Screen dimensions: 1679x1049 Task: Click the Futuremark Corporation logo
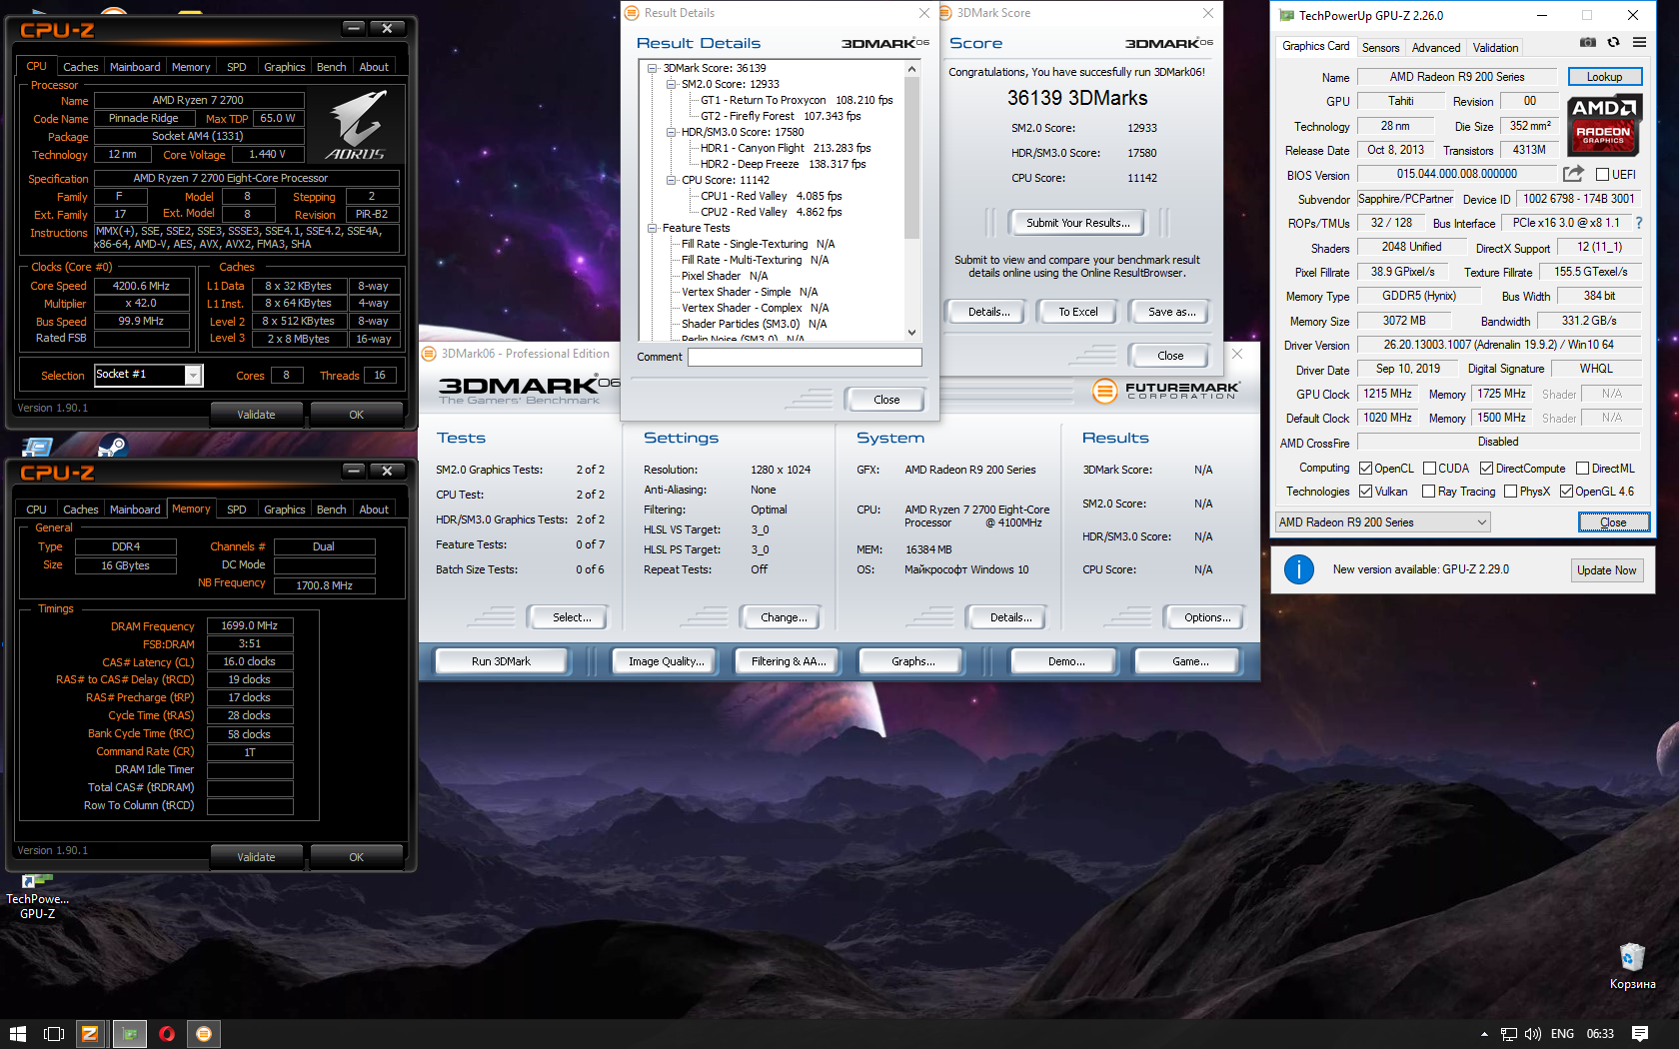pos(1165,391)
